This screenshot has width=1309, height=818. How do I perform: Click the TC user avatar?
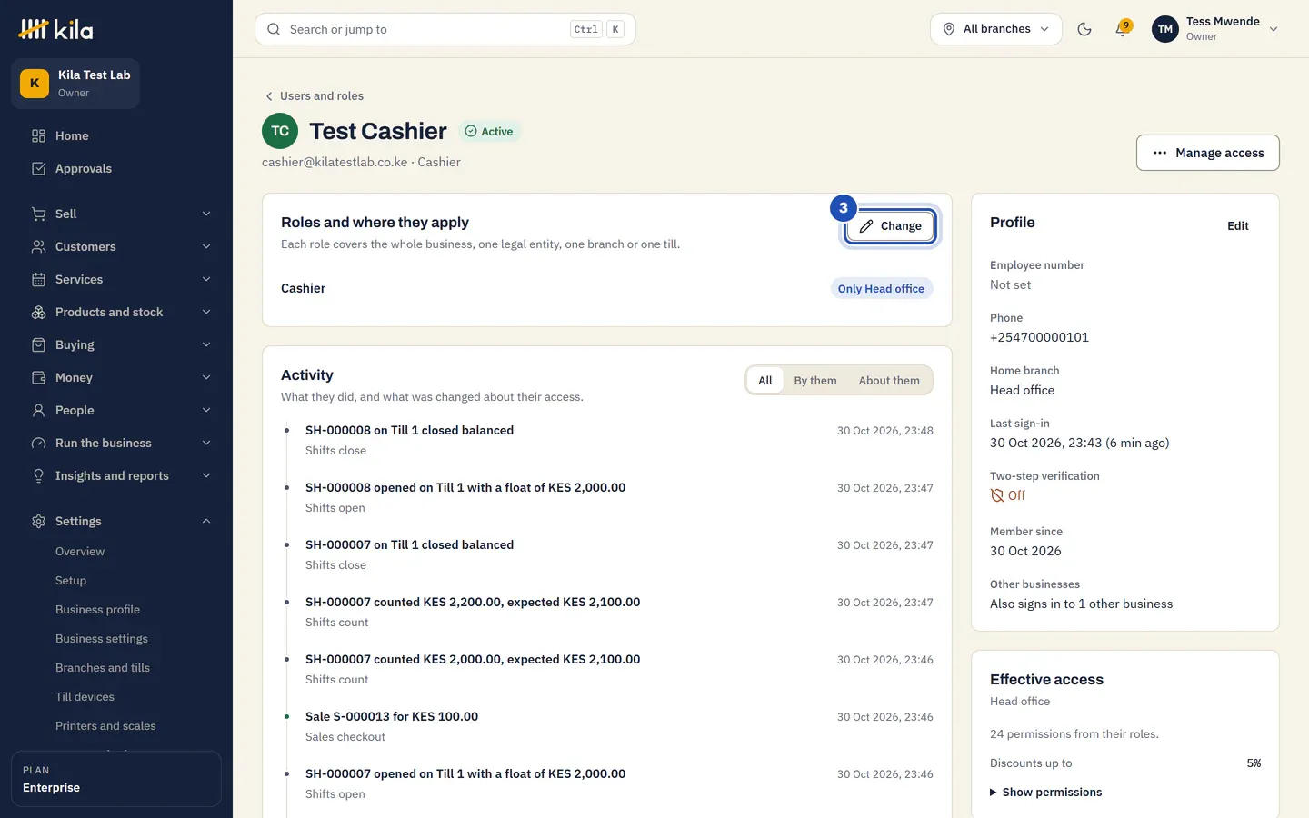click(x=280, y=131)
